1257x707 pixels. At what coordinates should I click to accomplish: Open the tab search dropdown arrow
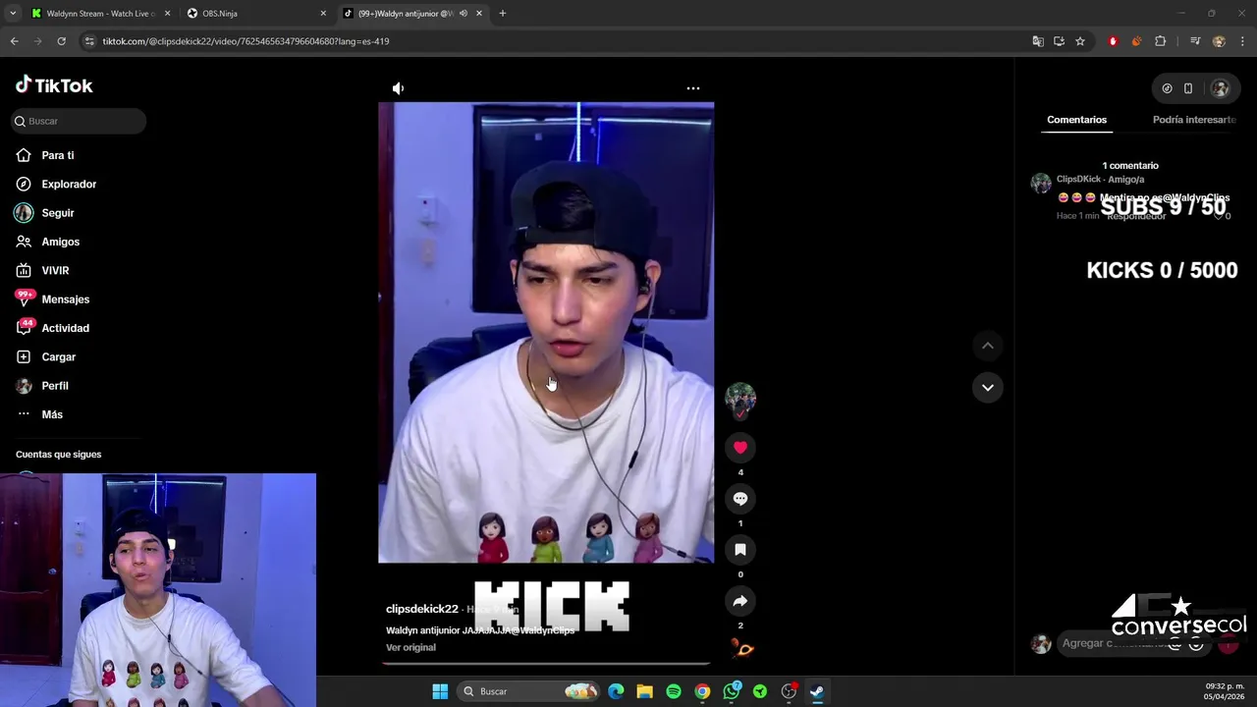pos(13,14)
